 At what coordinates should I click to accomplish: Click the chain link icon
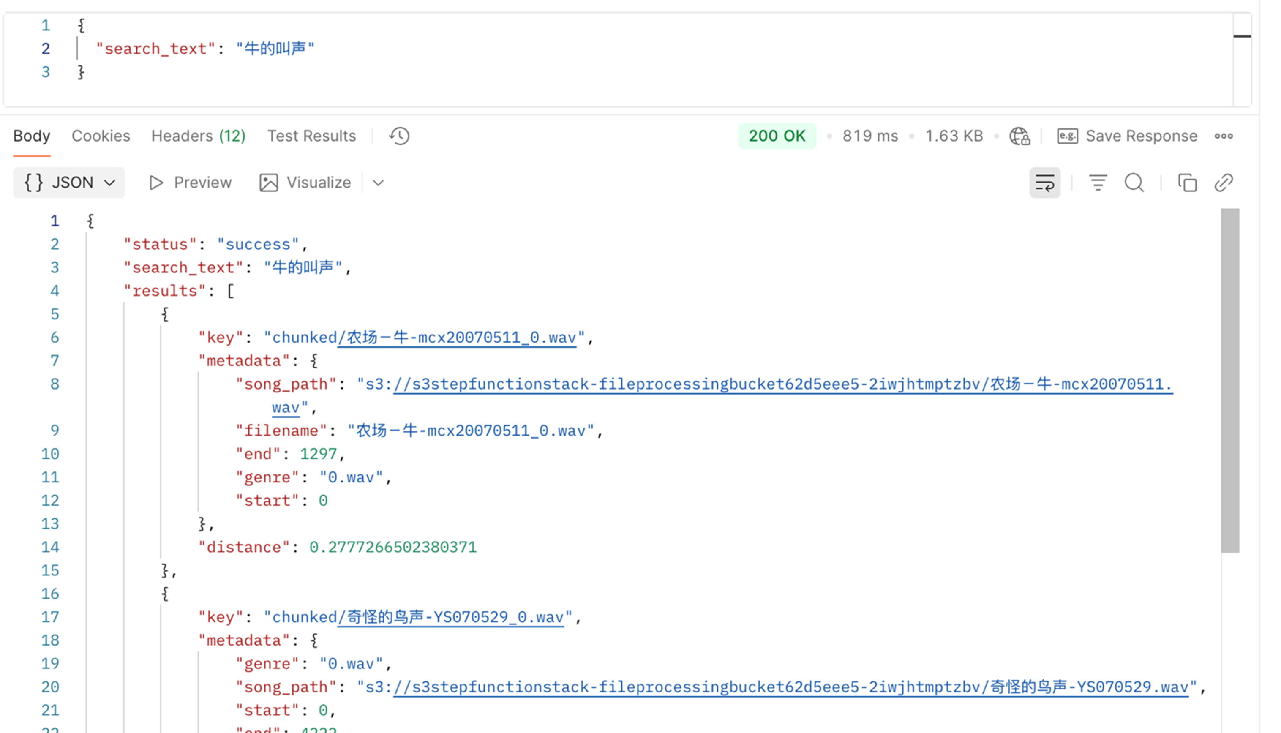[x=1224, y=183]
